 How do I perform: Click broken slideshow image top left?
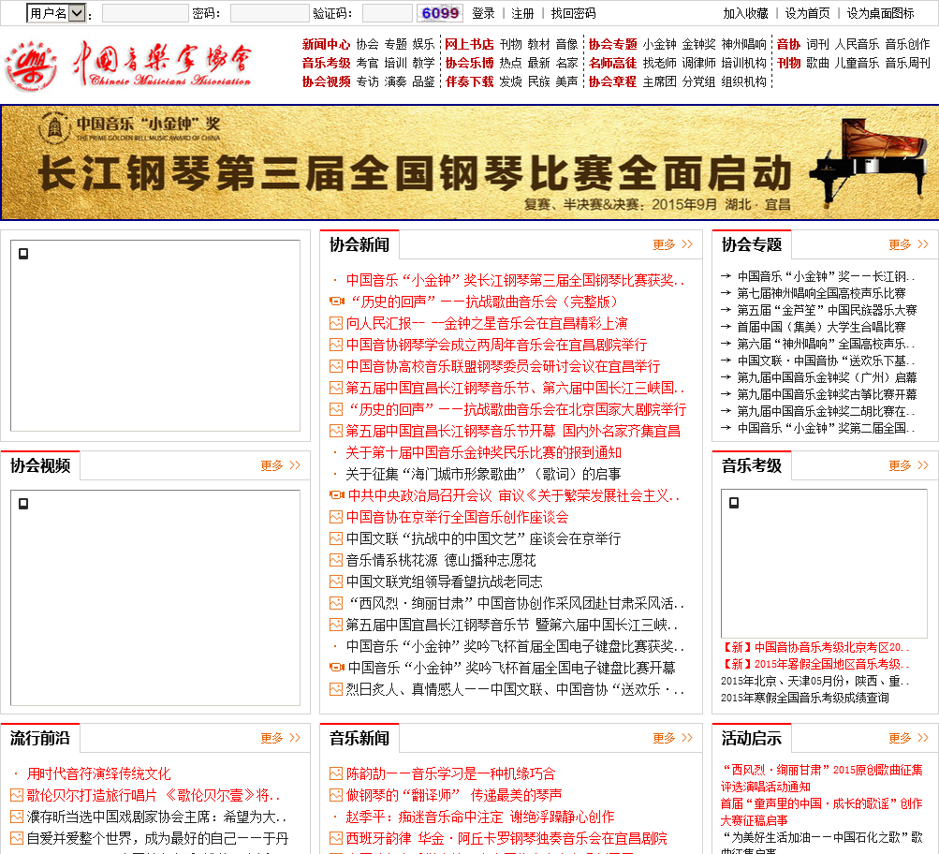click(155, 336)
